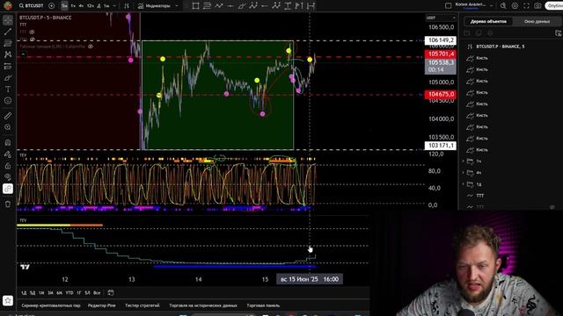
Task: Toggle fullscreen mode icon
Action: [x=526, y=6]
